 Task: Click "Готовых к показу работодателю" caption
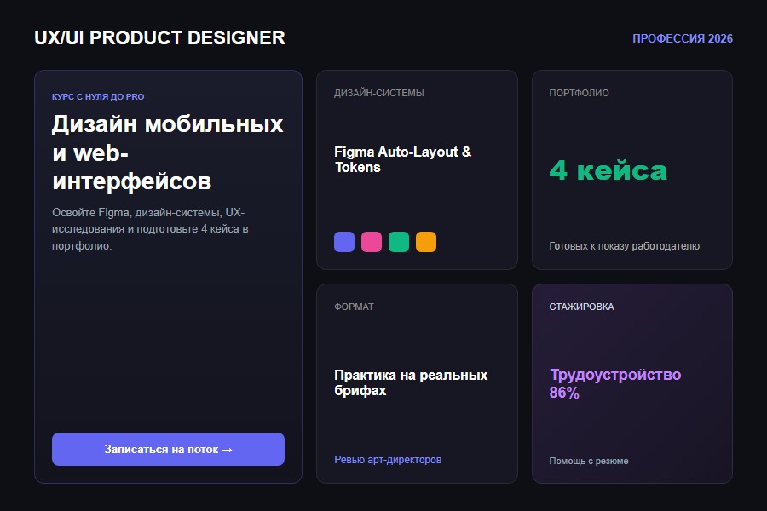pos(624,246)
